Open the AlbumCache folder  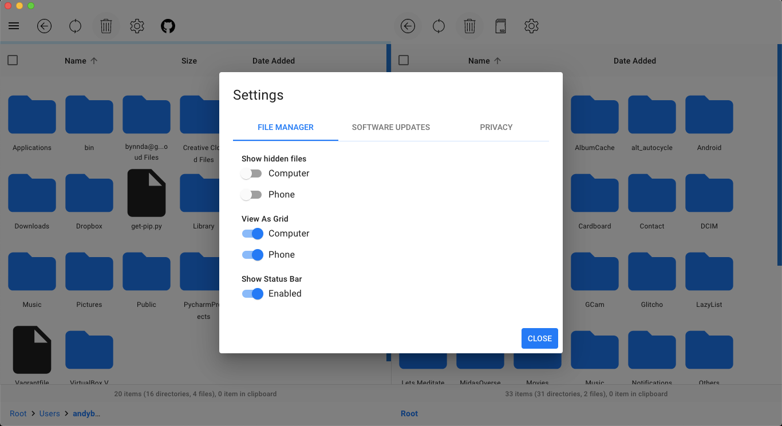point(595,115)
